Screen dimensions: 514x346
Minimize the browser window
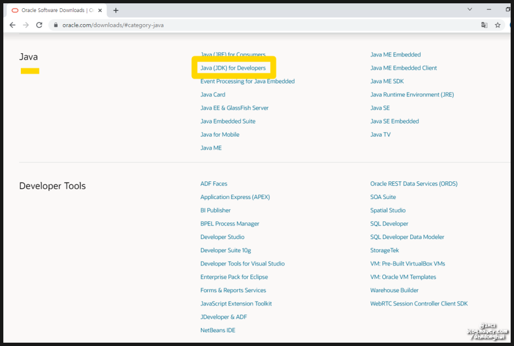tap(489, 9)
